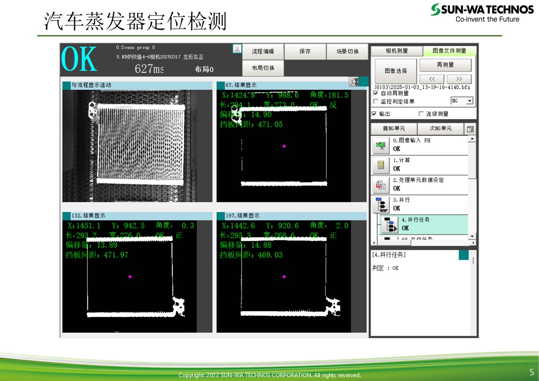
Task: Click the 132.结果显示 image pane
Action: (x=130, y=276)
